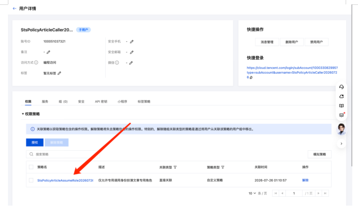This screenshot has width=358, height=210.
Task: Click the 策略名 column header
Action: click(x=42, y=167)
